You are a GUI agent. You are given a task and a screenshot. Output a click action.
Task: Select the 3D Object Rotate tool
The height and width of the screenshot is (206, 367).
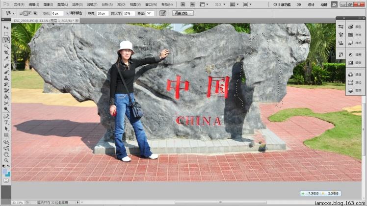click(6, 142)
